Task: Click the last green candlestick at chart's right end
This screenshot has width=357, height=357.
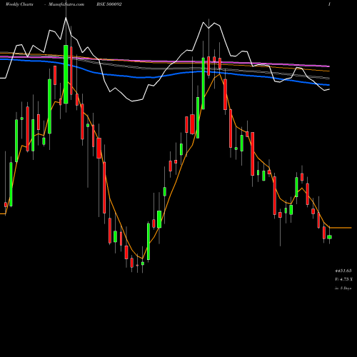Action: pos(329,237)
